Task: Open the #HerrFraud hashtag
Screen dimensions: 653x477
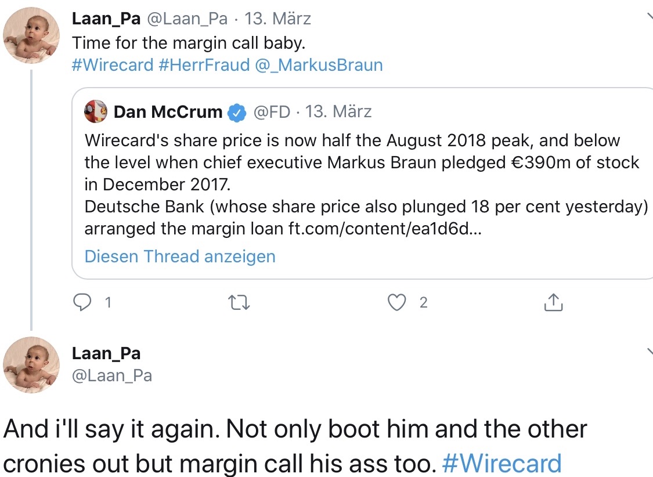Action: tap(203, 64)
